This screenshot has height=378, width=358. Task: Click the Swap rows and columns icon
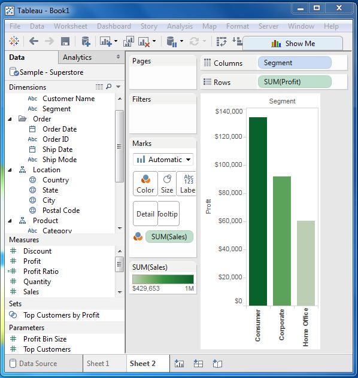222,41
